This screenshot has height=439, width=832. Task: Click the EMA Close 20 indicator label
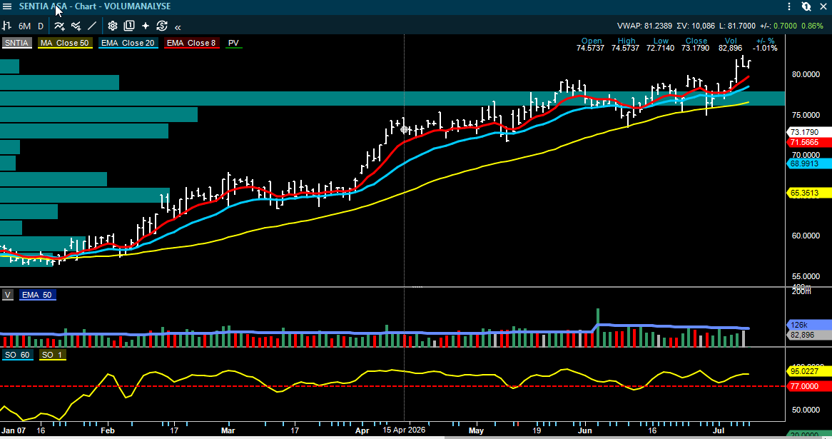pos(128,43)
